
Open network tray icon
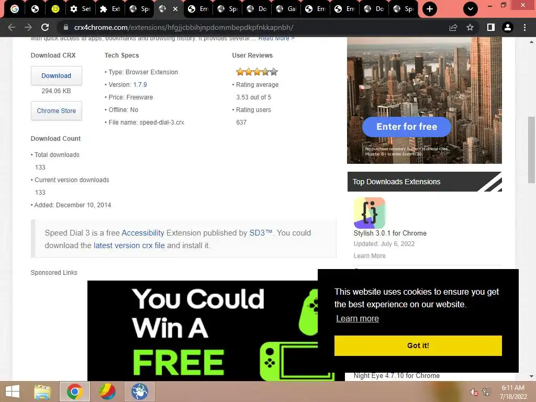click(x=487, y=392)
